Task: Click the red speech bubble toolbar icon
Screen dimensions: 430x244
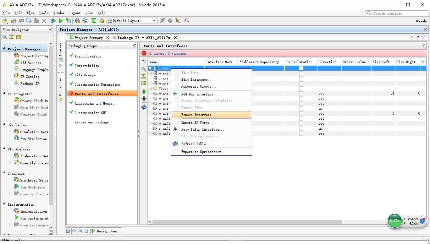Action: (187, 21)
